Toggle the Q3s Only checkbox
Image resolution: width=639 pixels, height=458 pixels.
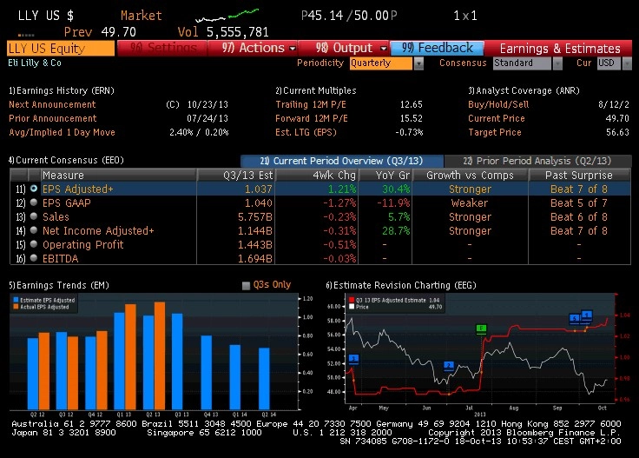pos(246,285)
